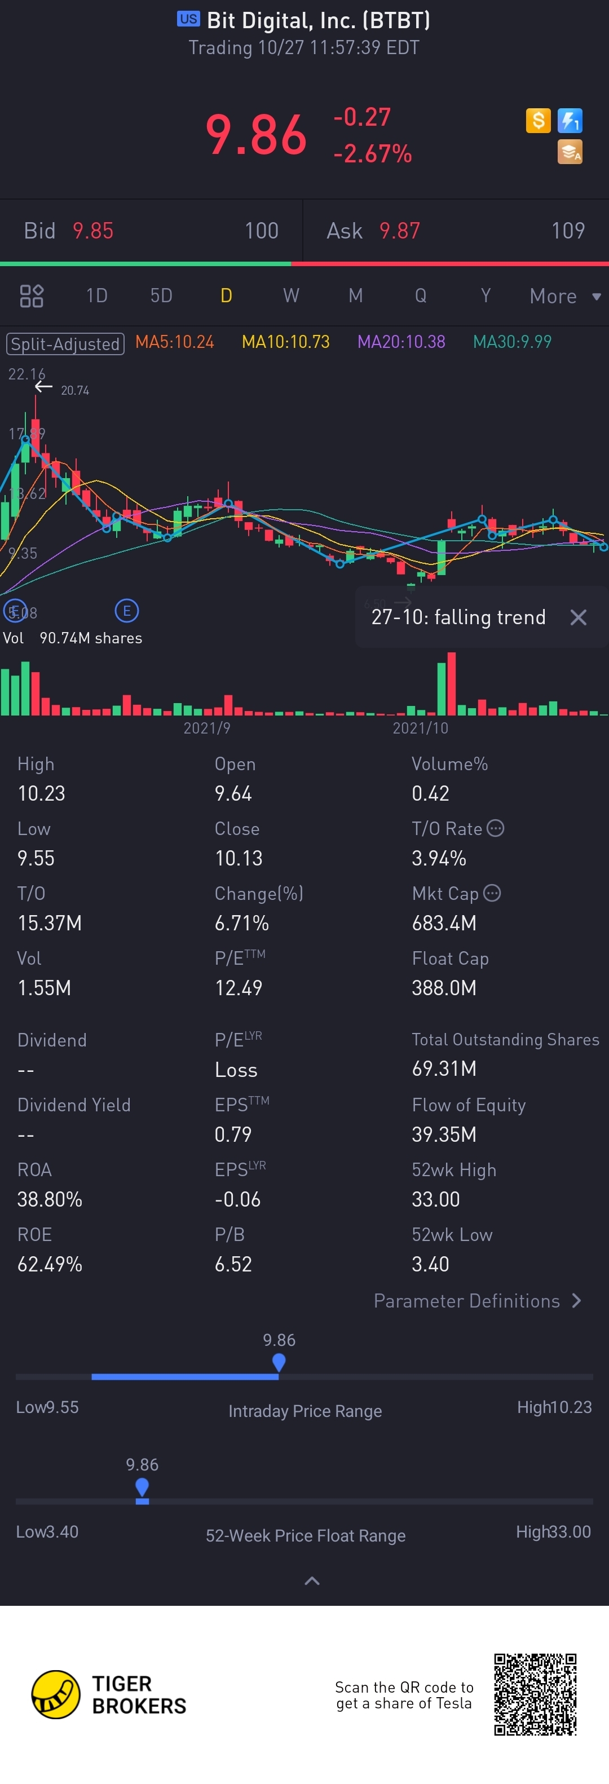Open Mkt Cap info bubble icon
Image resolution: width=609 pixels, height=1784 pixels.
click(x=492, y=893)
